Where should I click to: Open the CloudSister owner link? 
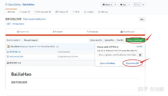(x=14, y=4)
